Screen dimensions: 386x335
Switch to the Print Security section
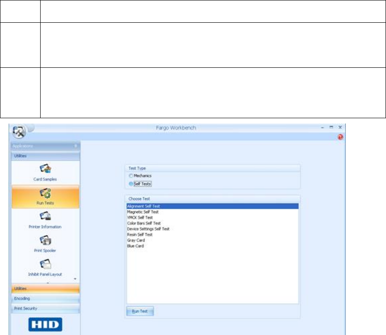pyautogui.click(x=46, y=308)
